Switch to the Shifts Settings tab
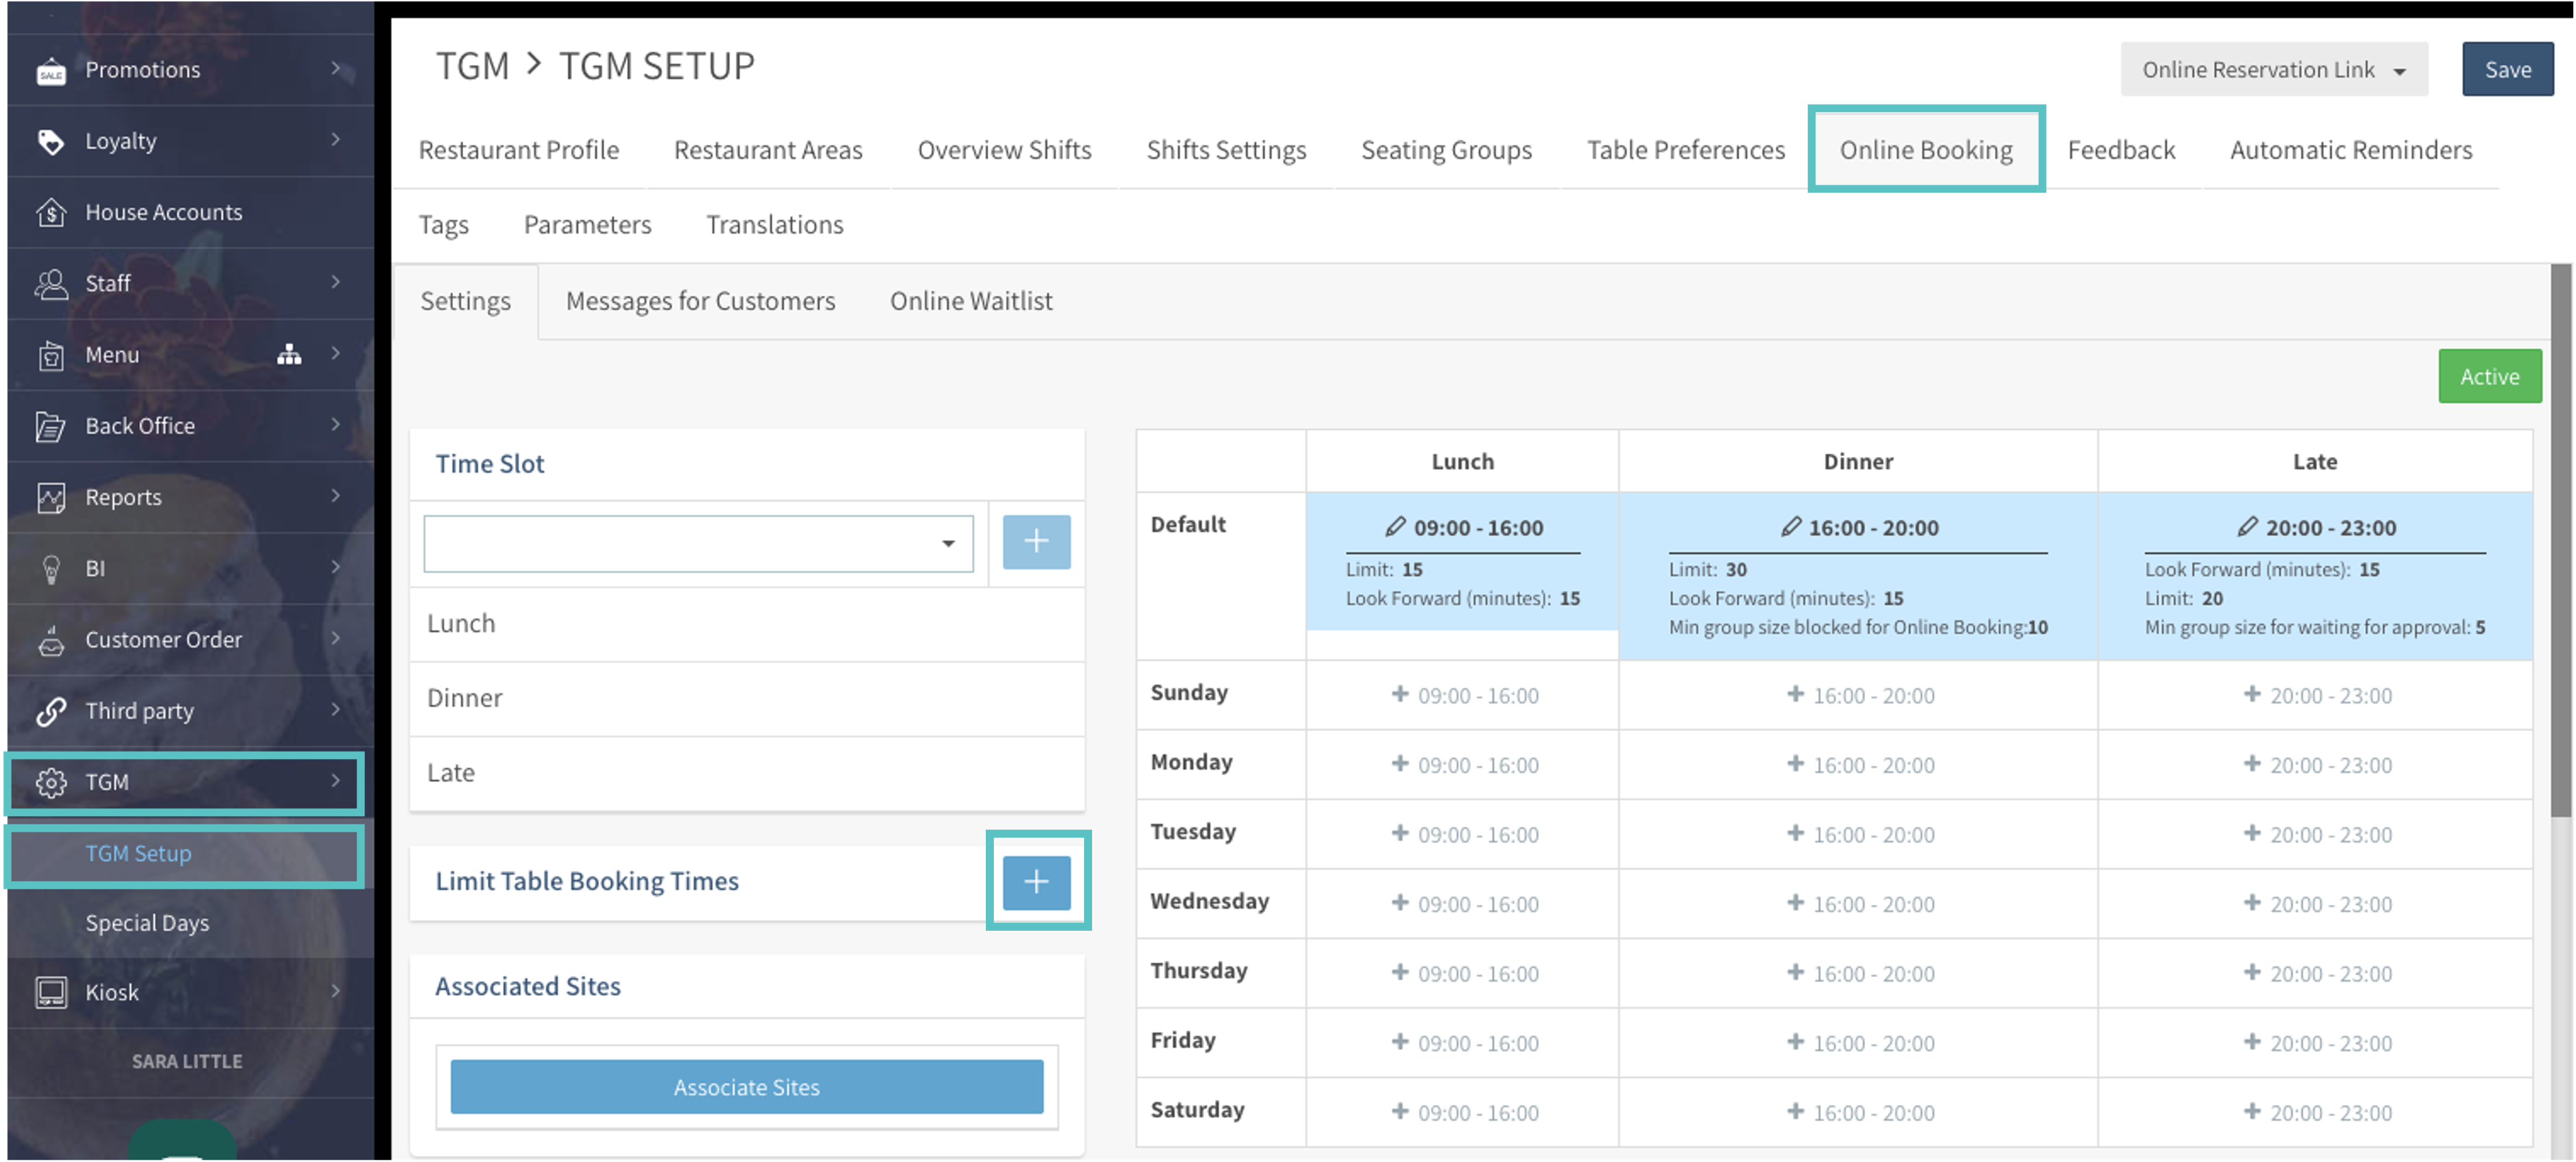The width and height of the screenshot is (2576, 1162). point(1225,150)
